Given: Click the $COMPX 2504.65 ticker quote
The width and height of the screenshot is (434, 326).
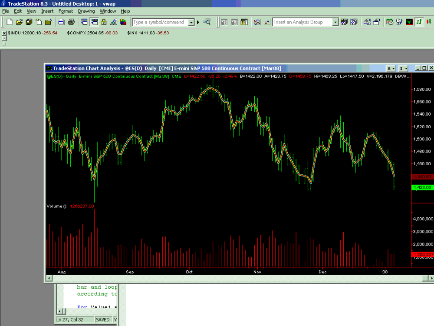Looking at the screenshot, I should 92,33.
